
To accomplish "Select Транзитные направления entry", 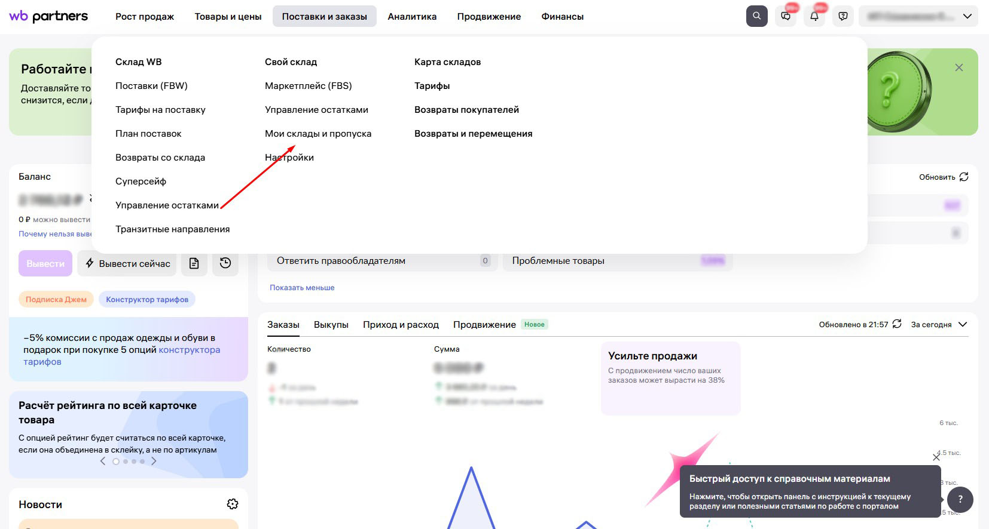I will click(172, 229).
